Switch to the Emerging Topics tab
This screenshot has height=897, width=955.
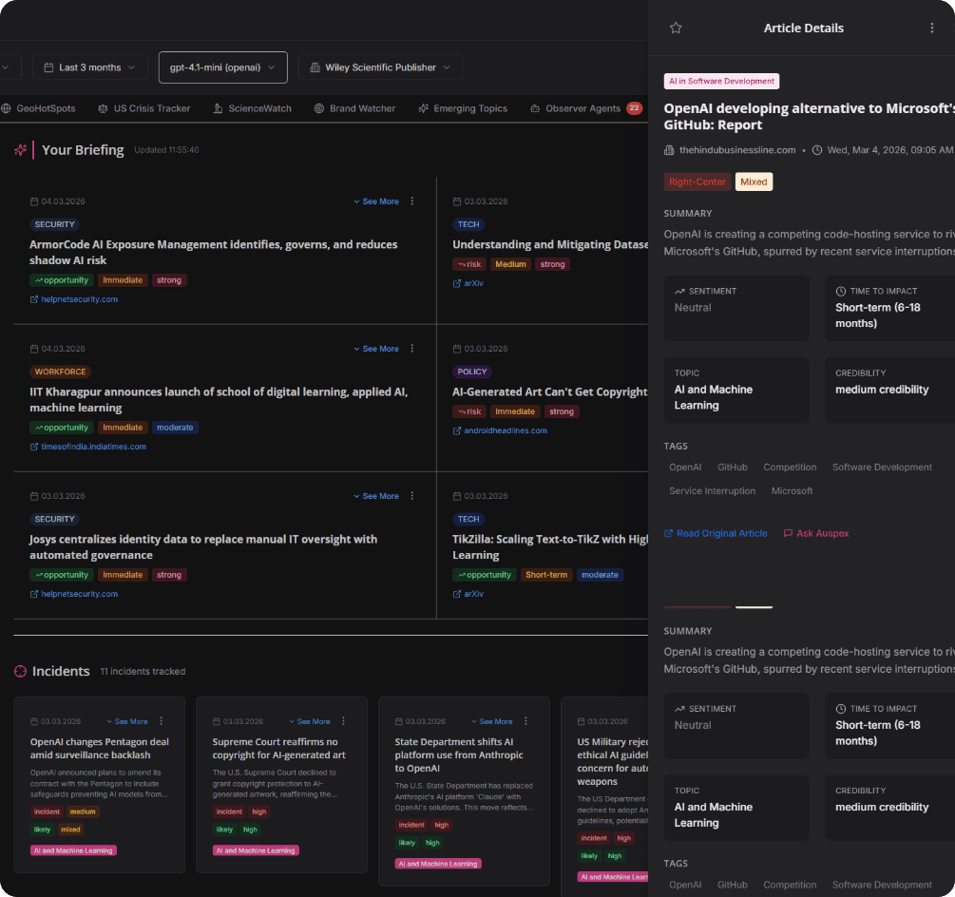pos(463,108)
